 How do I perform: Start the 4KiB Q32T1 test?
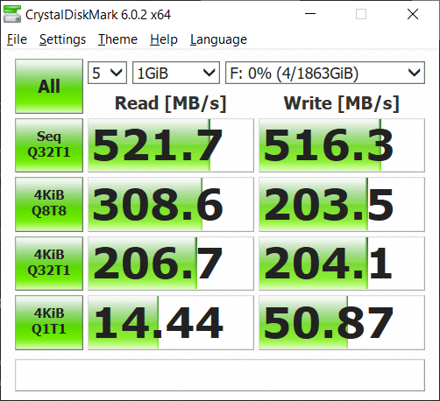49,264
